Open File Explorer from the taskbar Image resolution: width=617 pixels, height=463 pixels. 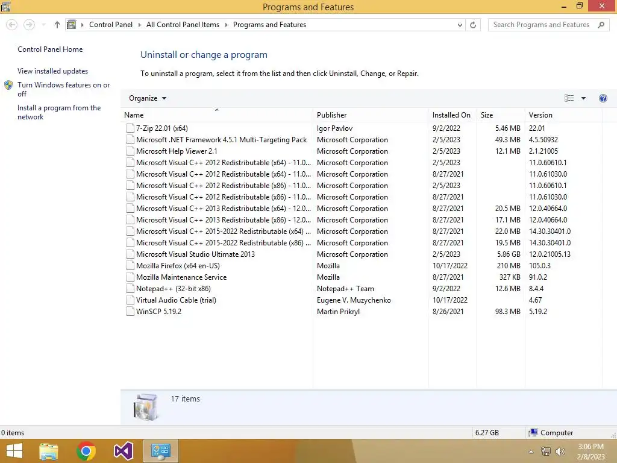click(x=48, y=451)
